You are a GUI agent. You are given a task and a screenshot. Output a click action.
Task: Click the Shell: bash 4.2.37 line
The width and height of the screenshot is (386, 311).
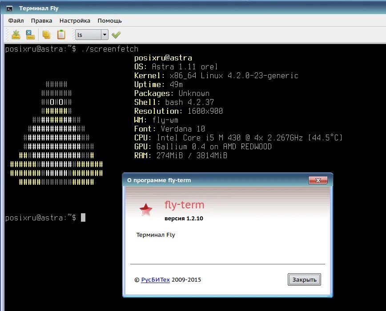pos(174,102)
